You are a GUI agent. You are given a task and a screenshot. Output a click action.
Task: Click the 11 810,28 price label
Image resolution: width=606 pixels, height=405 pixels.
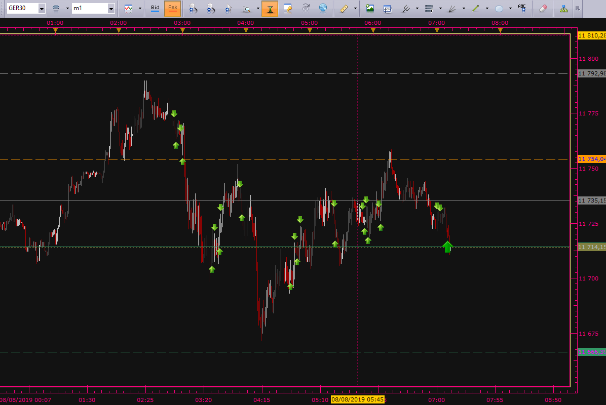point(592,35)
